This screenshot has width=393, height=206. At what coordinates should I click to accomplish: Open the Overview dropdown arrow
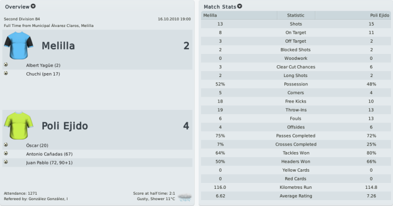click(x=33, y=6)
